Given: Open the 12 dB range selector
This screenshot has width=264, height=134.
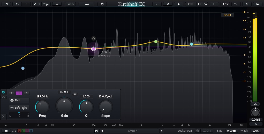Looking at the screenshot, I should [228, 15].
